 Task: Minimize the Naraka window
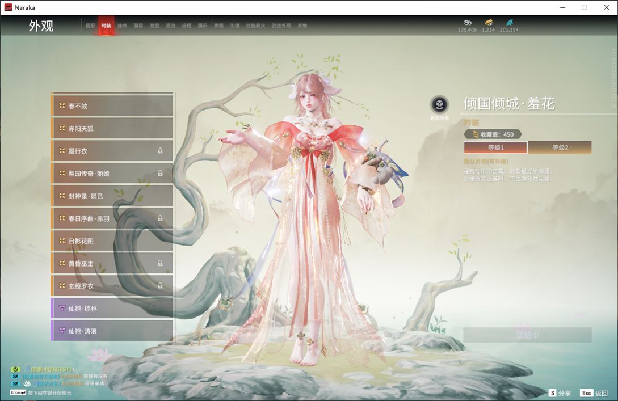(562, 7)
